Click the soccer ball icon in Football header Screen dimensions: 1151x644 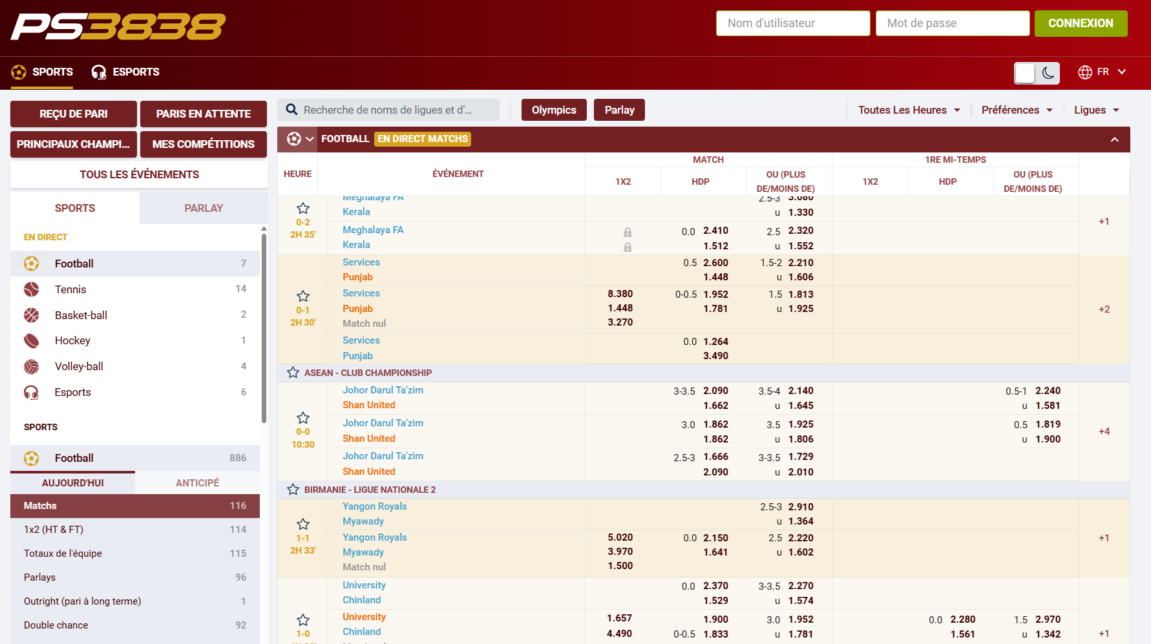click(x=294, y=139)
